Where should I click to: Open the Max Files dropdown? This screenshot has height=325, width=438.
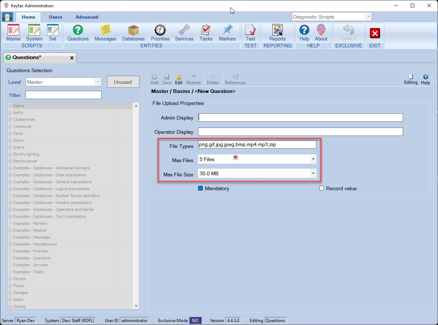[313, 159]
